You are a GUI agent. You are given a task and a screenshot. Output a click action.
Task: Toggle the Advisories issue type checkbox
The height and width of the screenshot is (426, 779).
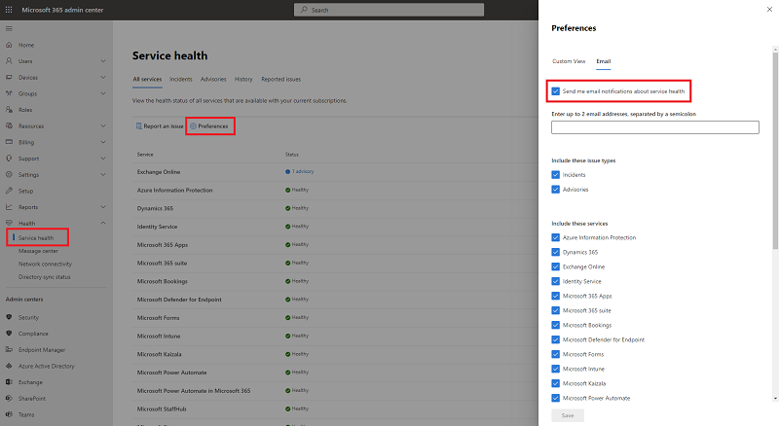[555, 189]
